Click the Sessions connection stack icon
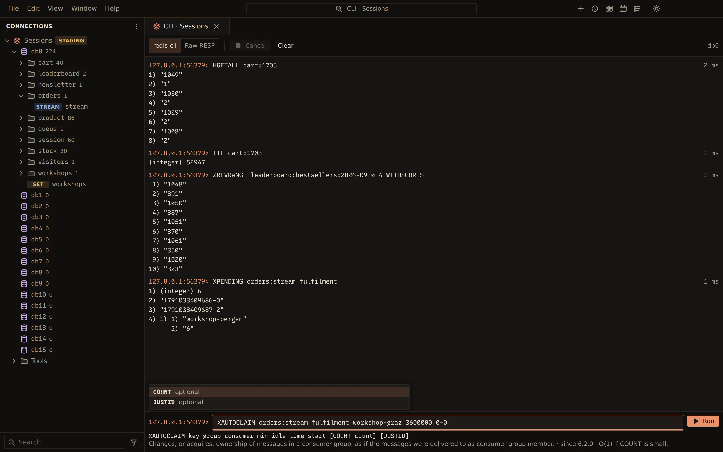The image size is (723, 452). coord(17,41)
